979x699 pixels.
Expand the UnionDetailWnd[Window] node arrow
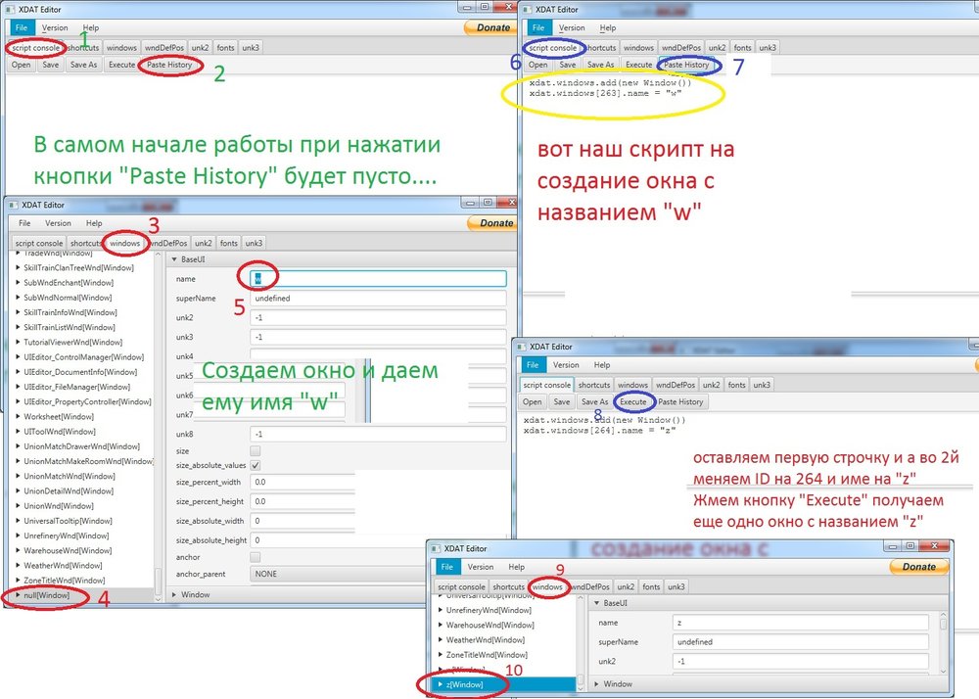pos(18,490)
